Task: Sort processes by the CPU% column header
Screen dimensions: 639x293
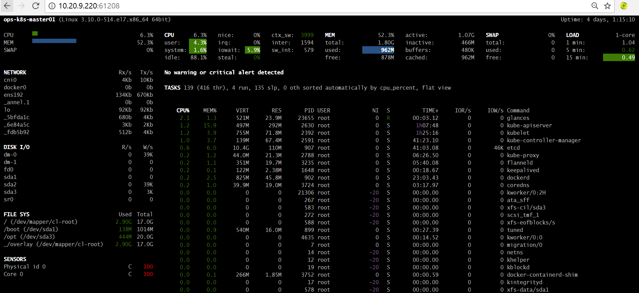Action: point(183,110)
